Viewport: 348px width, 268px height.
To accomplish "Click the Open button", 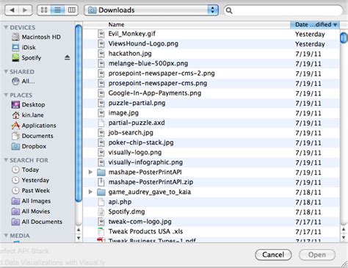I will (317, 255).
